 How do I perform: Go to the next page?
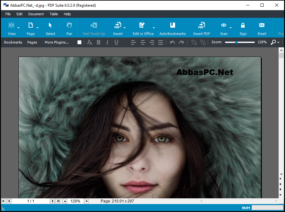point(52,201)
